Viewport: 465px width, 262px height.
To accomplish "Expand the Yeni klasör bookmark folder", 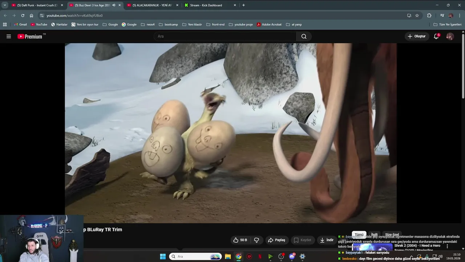I will (x=192, y=24).
